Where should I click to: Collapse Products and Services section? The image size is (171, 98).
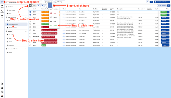coord(26,49)
